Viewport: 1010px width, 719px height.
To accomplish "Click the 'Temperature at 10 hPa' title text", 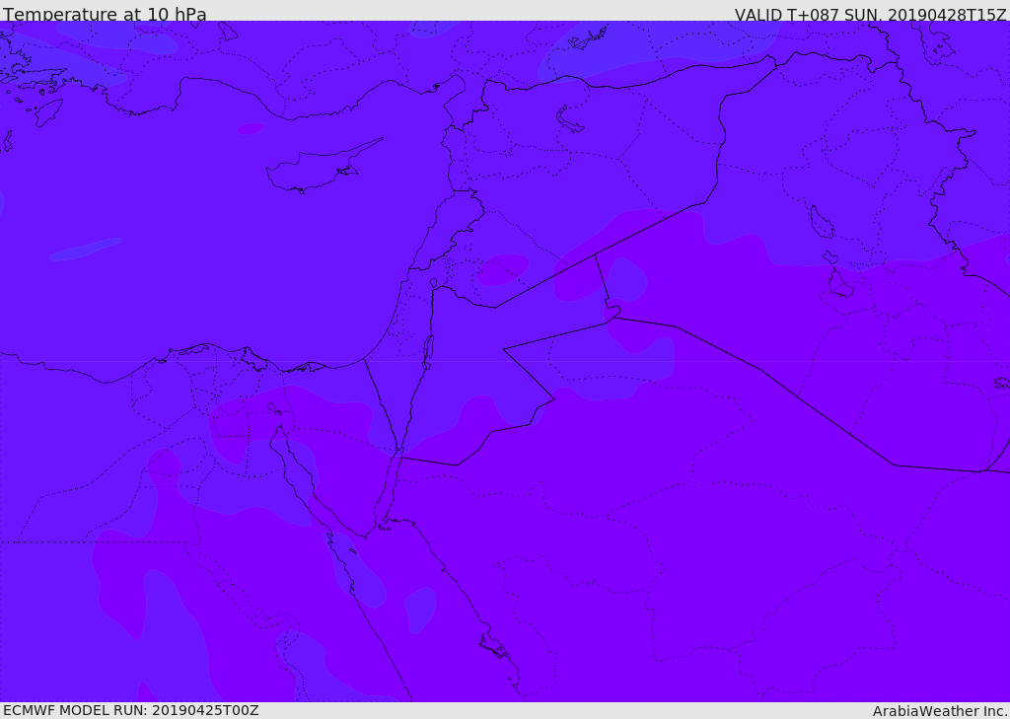I will pos(105,14).
